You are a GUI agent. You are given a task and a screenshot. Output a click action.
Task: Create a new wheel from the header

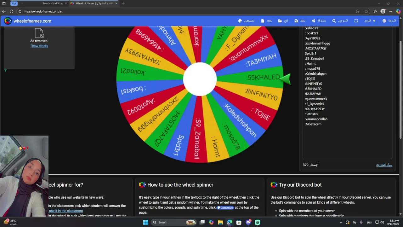click(x=266, y=21)
